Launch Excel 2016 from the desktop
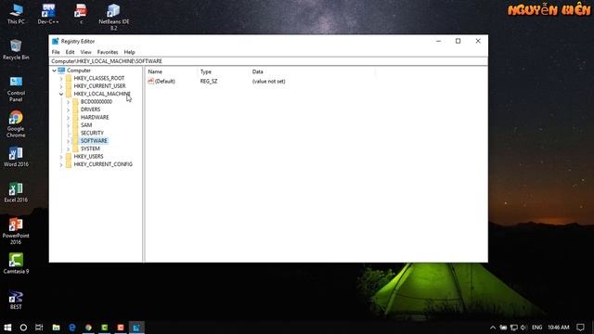 [16, 192]
